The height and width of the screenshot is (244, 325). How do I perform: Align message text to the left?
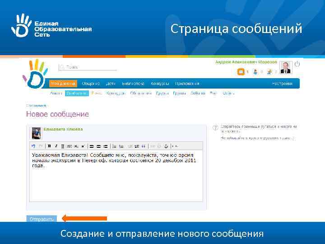tap(92, 146)
